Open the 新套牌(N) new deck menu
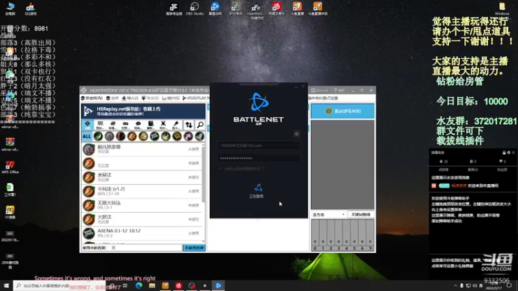This screenshot has height=291, width=518. 92,98
